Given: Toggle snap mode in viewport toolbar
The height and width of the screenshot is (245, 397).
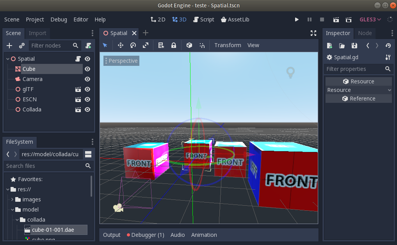Looking at the screenshot, I should tap(202, 45).
